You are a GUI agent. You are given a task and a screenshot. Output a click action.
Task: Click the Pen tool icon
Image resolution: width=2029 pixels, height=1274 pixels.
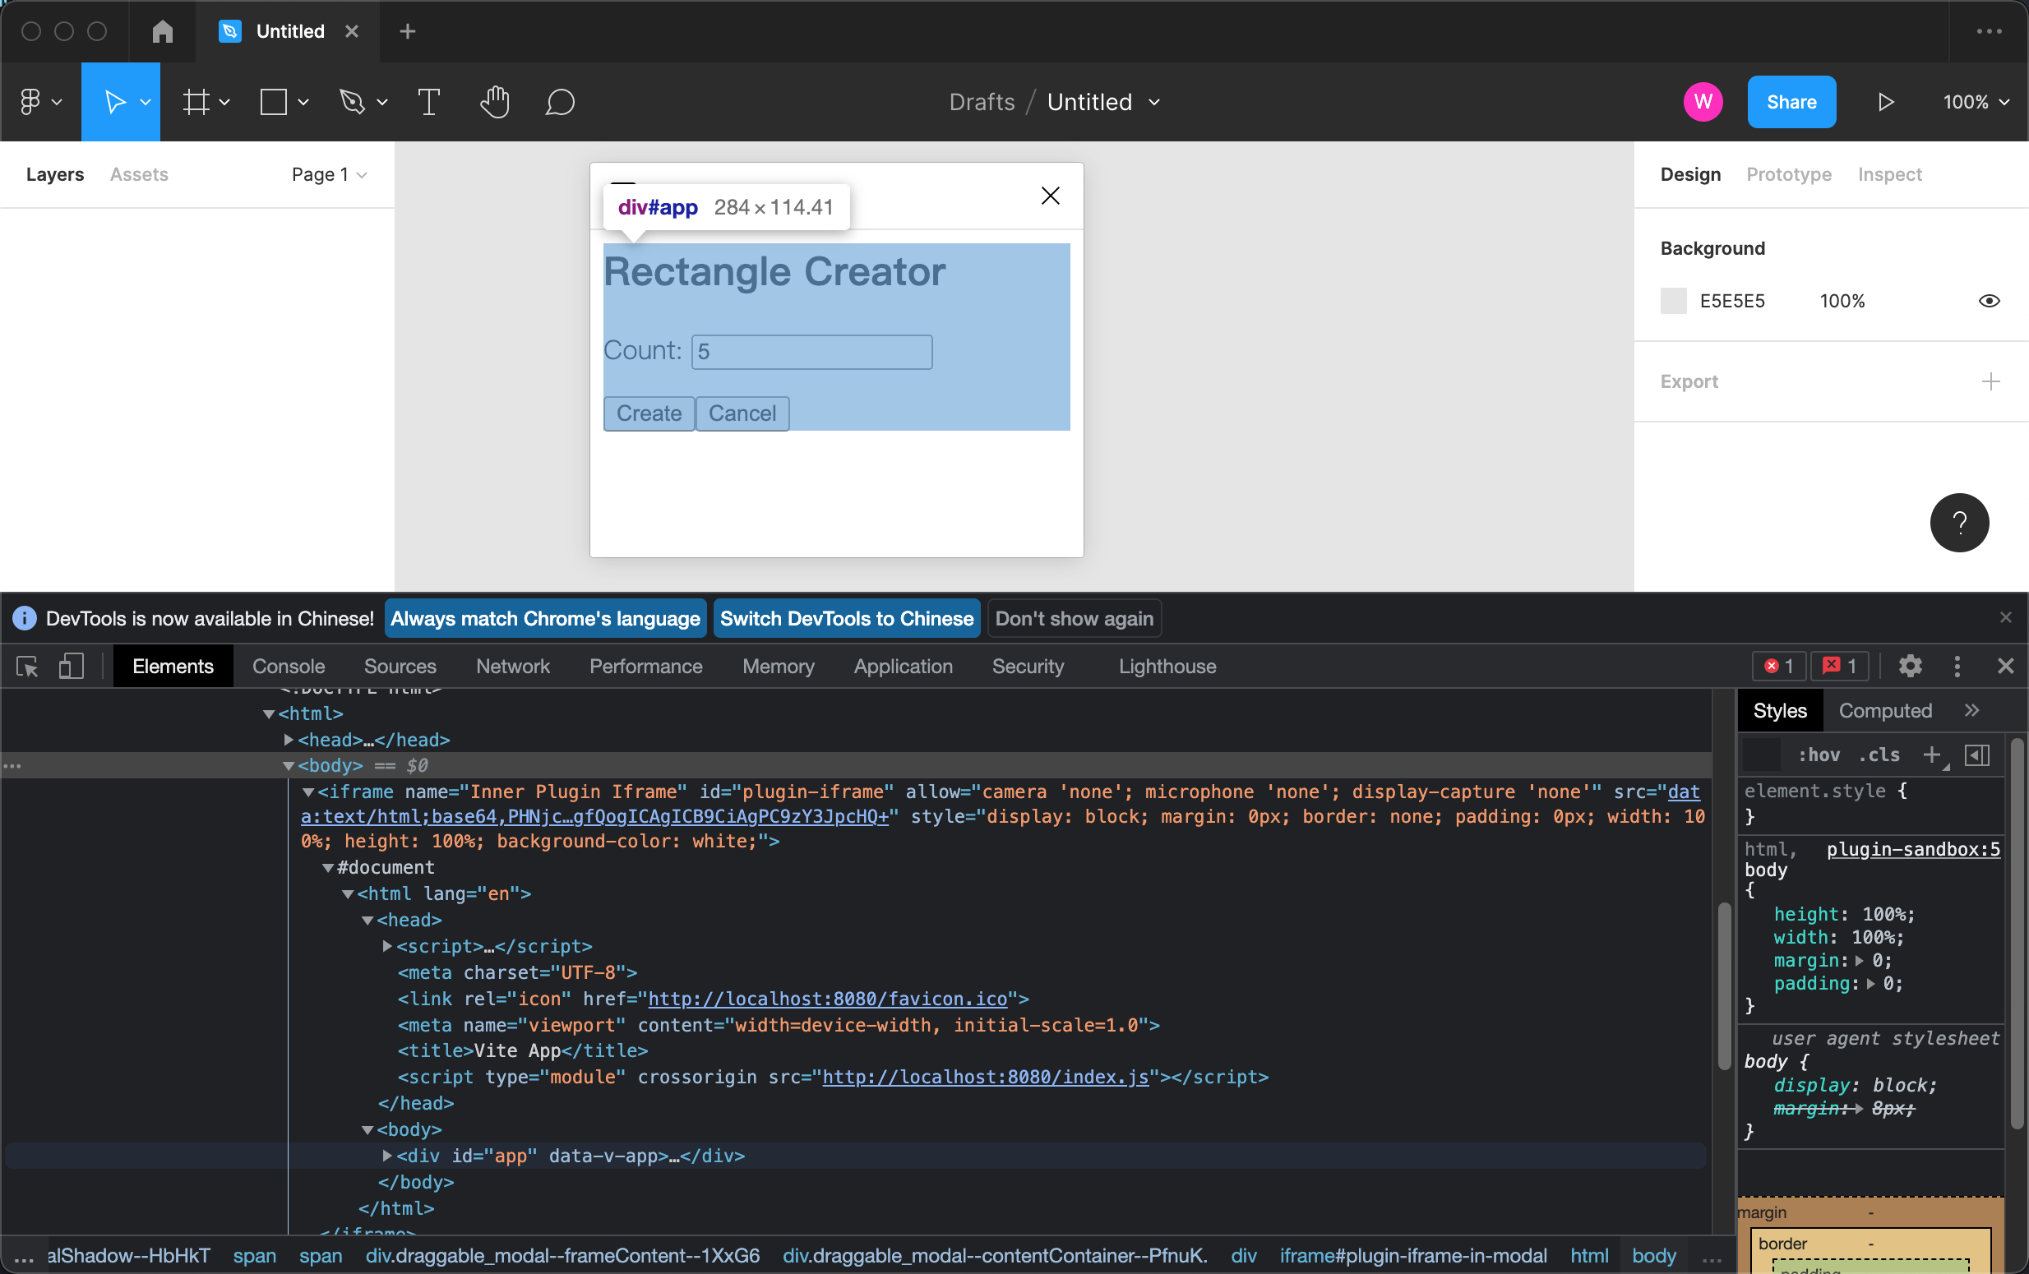[x=352, y=102]
